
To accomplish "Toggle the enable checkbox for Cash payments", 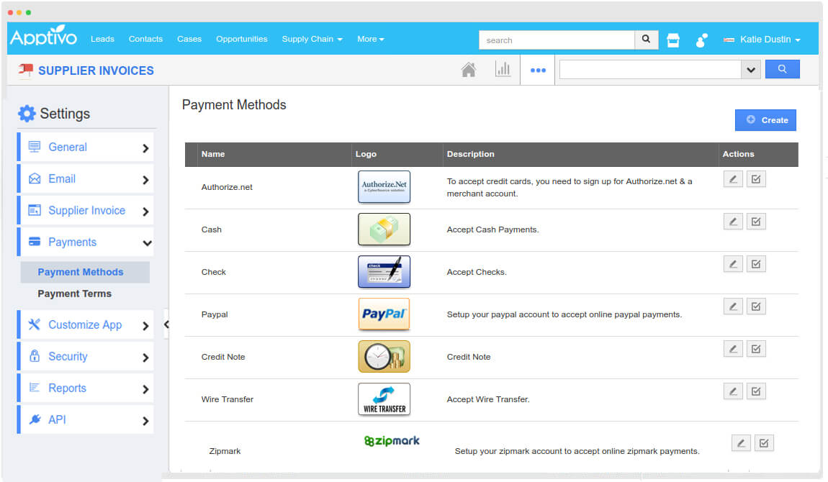I will [756, 221].
